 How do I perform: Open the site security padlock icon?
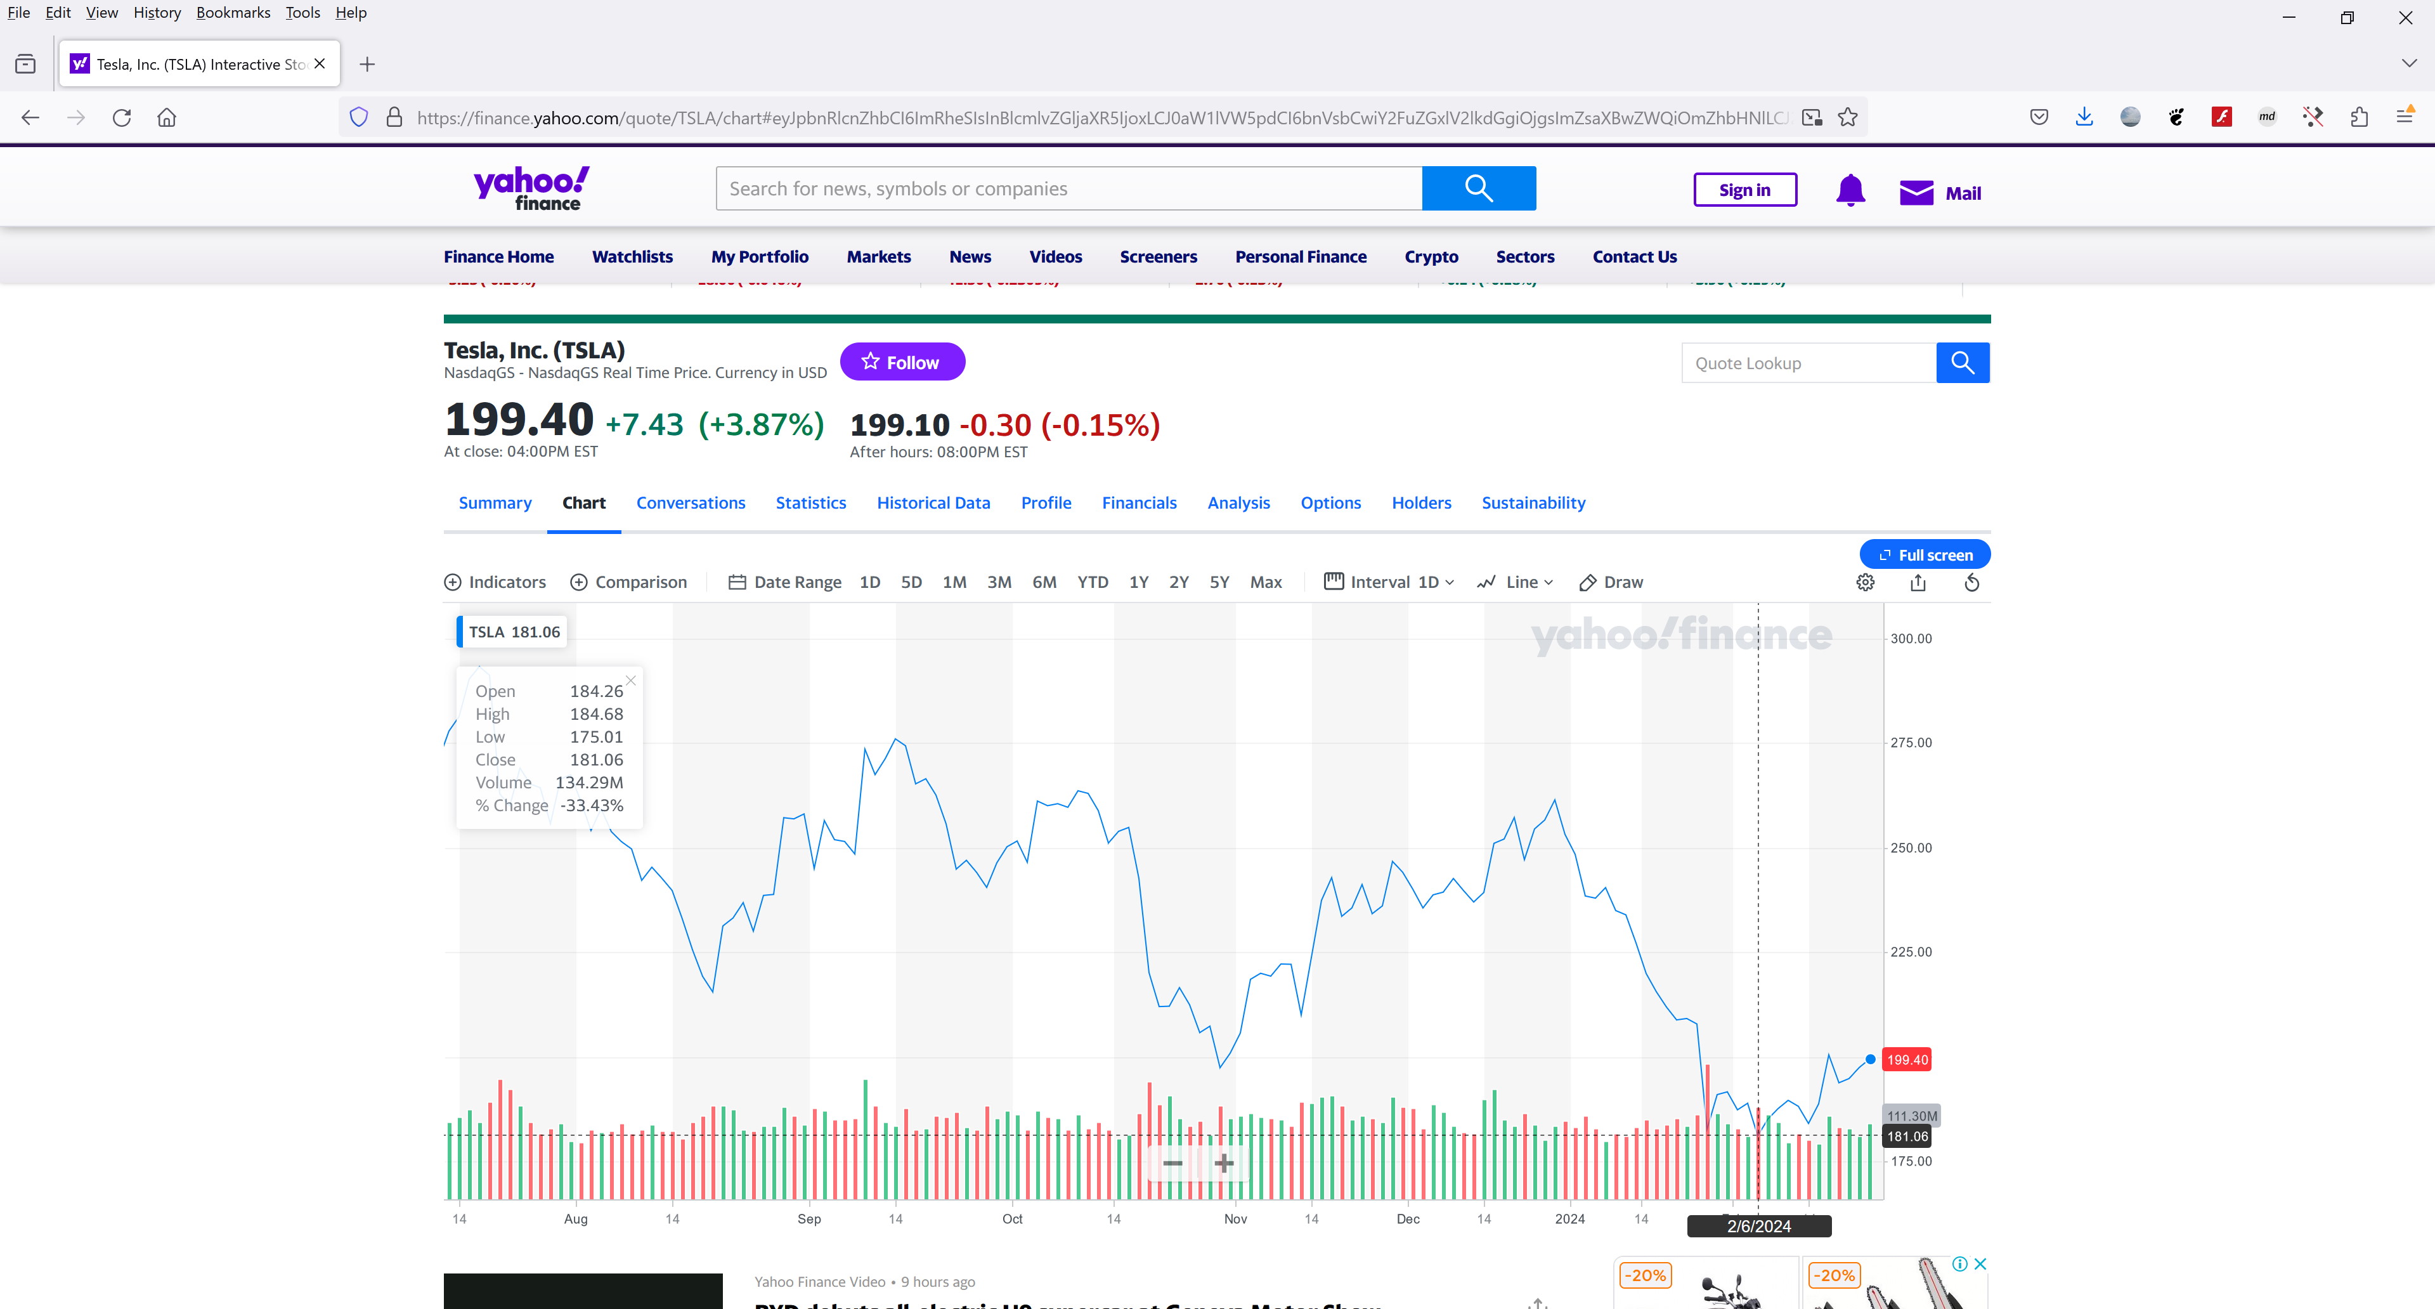coord(394,117)
